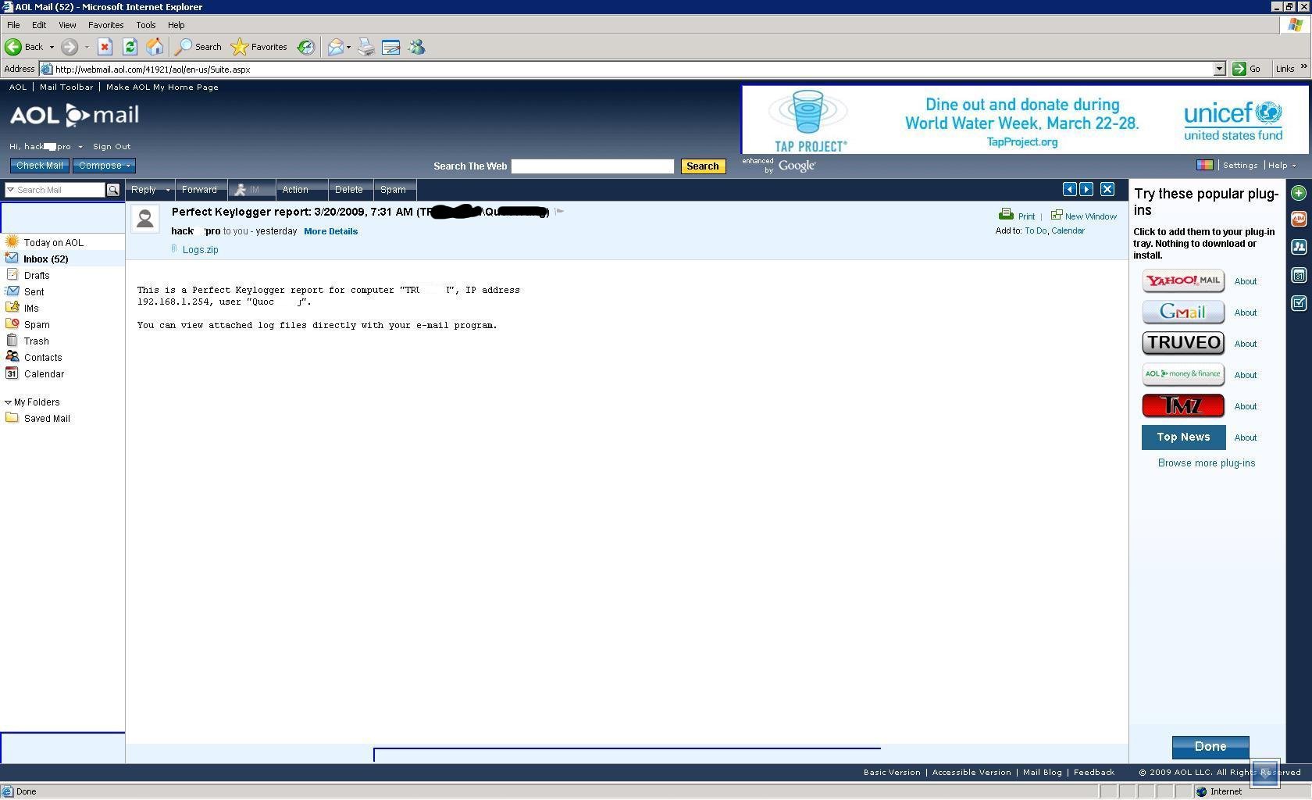Go to next message with right arrow
This screenshot has width=1312, height=800.
click(x=1086, y=189)
